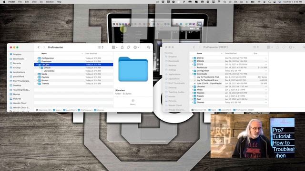The height and width of the screenshot is (171, 305).
Task: Go back in the ProPresenter 220201 window
Action: click(x=194, y=47)
